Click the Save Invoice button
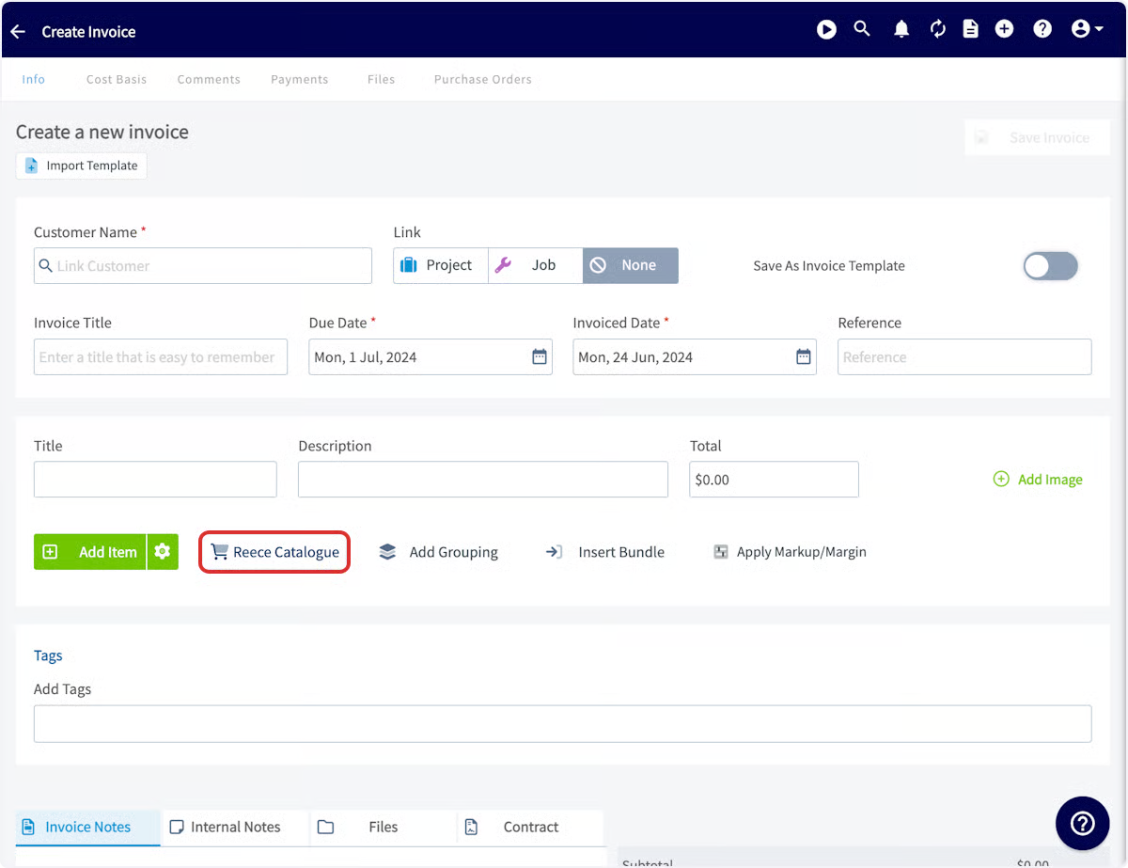The width and height of the screenshot is (1128, 868). (1037, 137)
